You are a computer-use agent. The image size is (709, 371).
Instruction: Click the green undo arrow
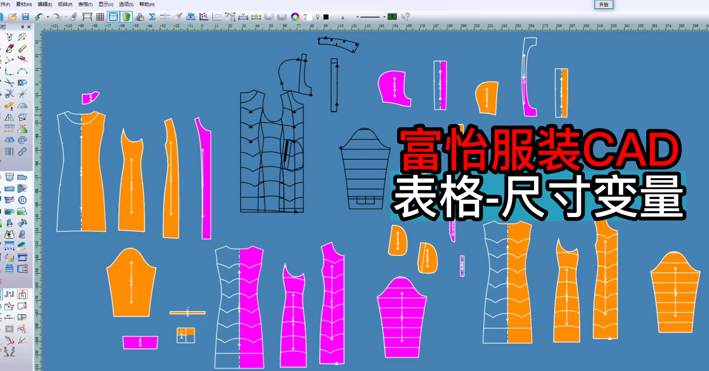[x=39, y=17]
